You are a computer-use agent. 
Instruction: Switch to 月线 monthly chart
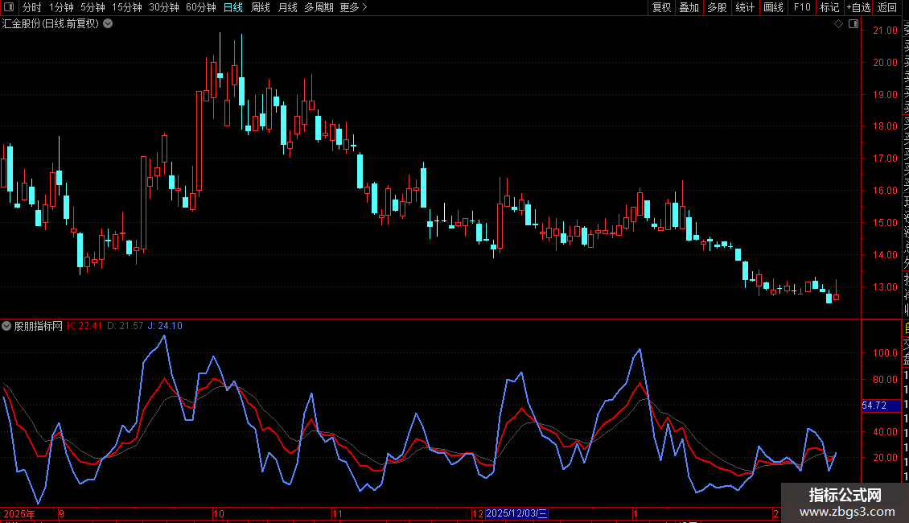[x=287, y=7]
